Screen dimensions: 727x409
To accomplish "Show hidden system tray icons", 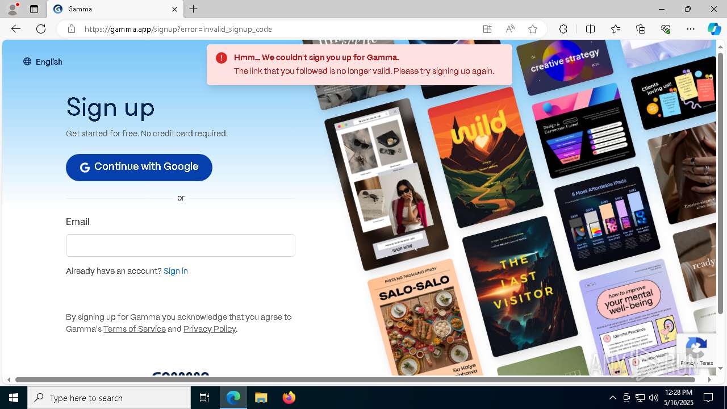I will [612, 398].
